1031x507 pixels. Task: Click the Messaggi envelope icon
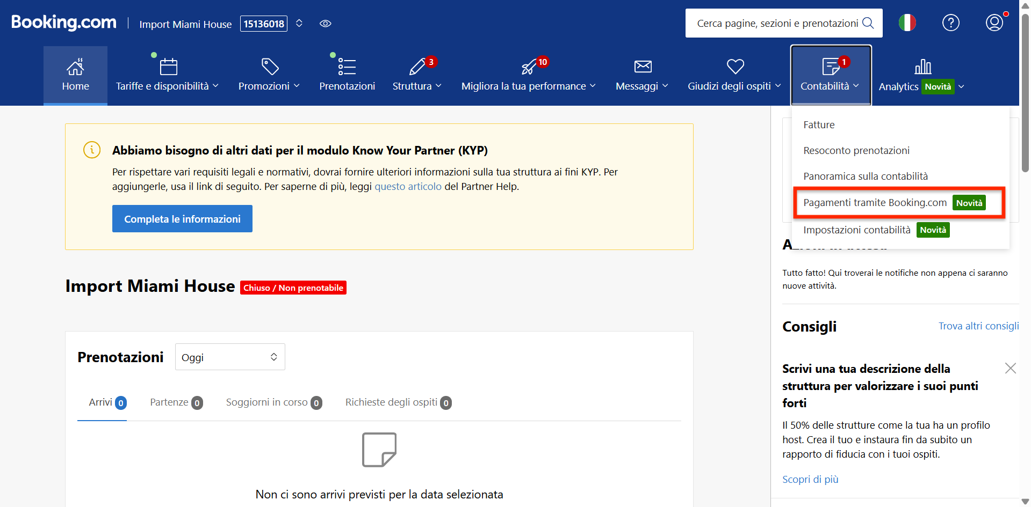[643, 67]
